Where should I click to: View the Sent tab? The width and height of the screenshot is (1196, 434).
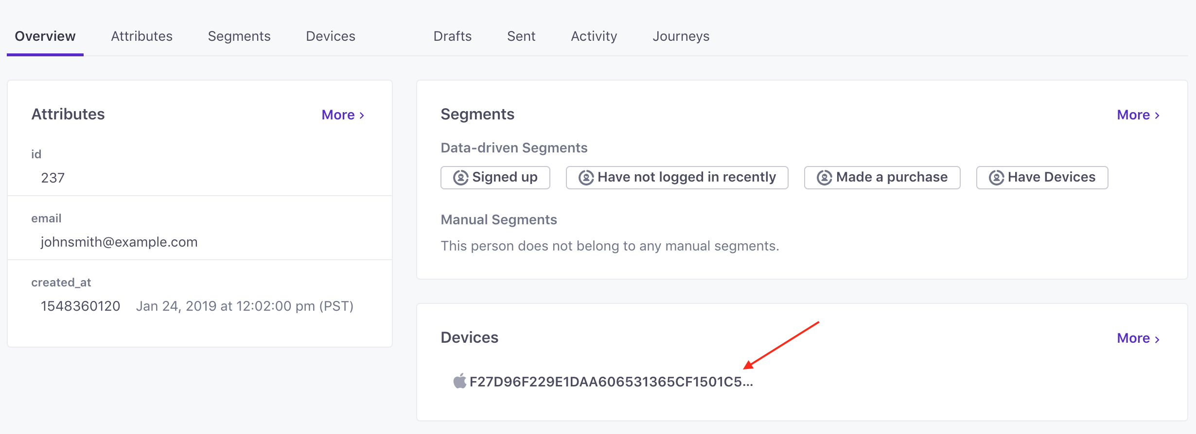pyautogui.click(x=521, y=36)
